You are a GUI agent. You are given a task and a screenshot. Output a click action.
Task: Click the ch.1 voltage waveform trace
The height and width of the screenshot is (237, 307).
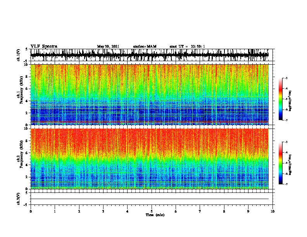[x=150, y=55]
